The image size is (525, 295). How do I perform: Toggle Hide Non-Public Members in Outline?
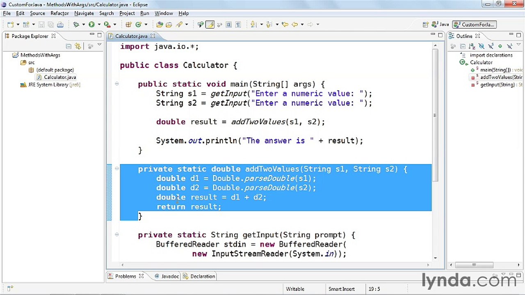[500, 46]
